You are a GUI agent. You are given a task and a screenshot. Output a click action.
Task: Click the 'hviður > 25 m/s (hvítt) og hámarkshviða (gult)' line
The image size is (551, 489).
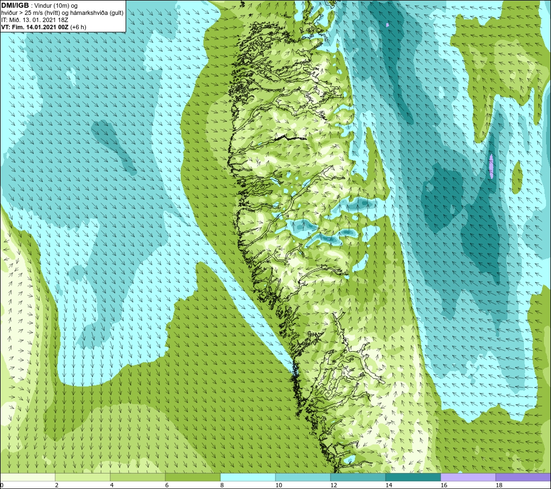coord(62,13)
